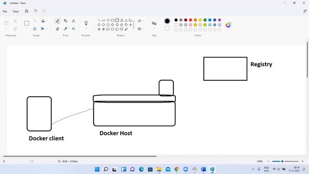309x174 pixels.
Task: Open the shape Fill dropdown
Action: (x=140, y=29)
